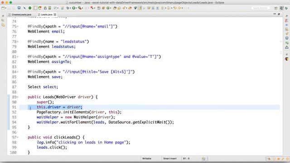Click 'this.driver = driver;' on line 91

point(59,107)
